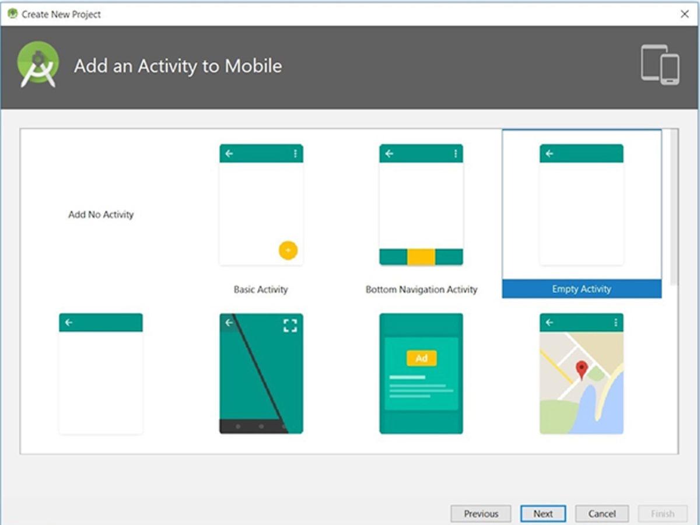
Task: Click the Android Studio logo in the header
Action: pyautogui.click(x=38, y=64)
